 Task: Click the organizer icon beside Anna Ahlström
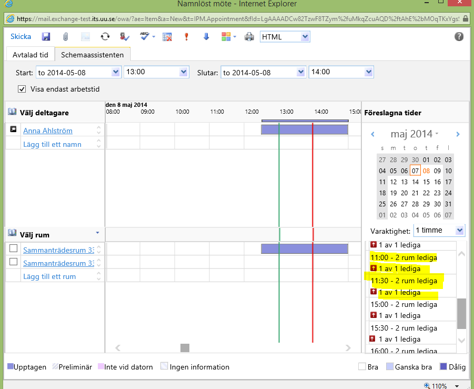pyautogui.click(x=13, y=129)
